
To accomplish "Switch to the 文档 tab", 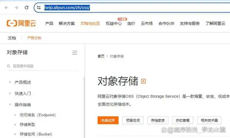I will 12,38.
